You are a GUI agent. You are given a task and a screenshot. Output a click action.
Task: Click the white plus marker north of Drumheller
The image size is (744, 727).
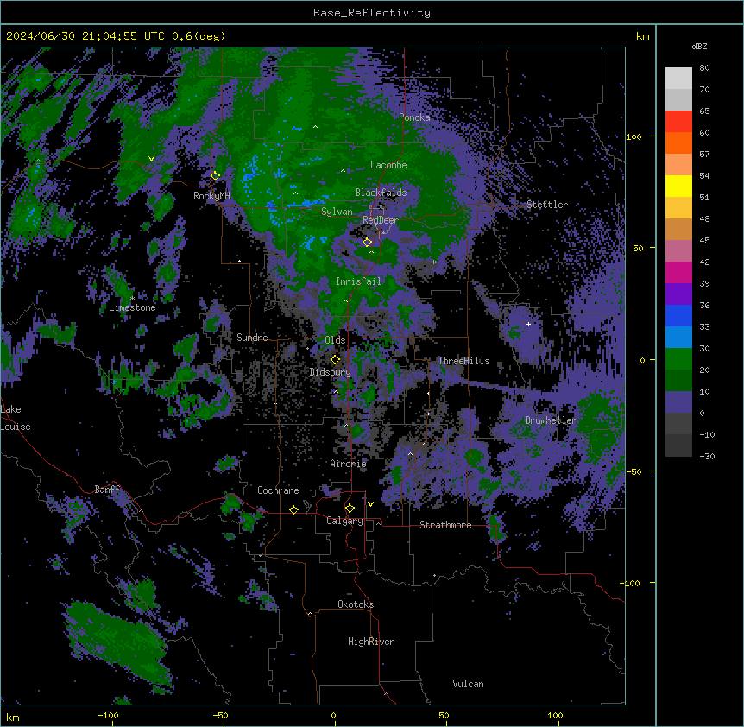coord(528,324)
